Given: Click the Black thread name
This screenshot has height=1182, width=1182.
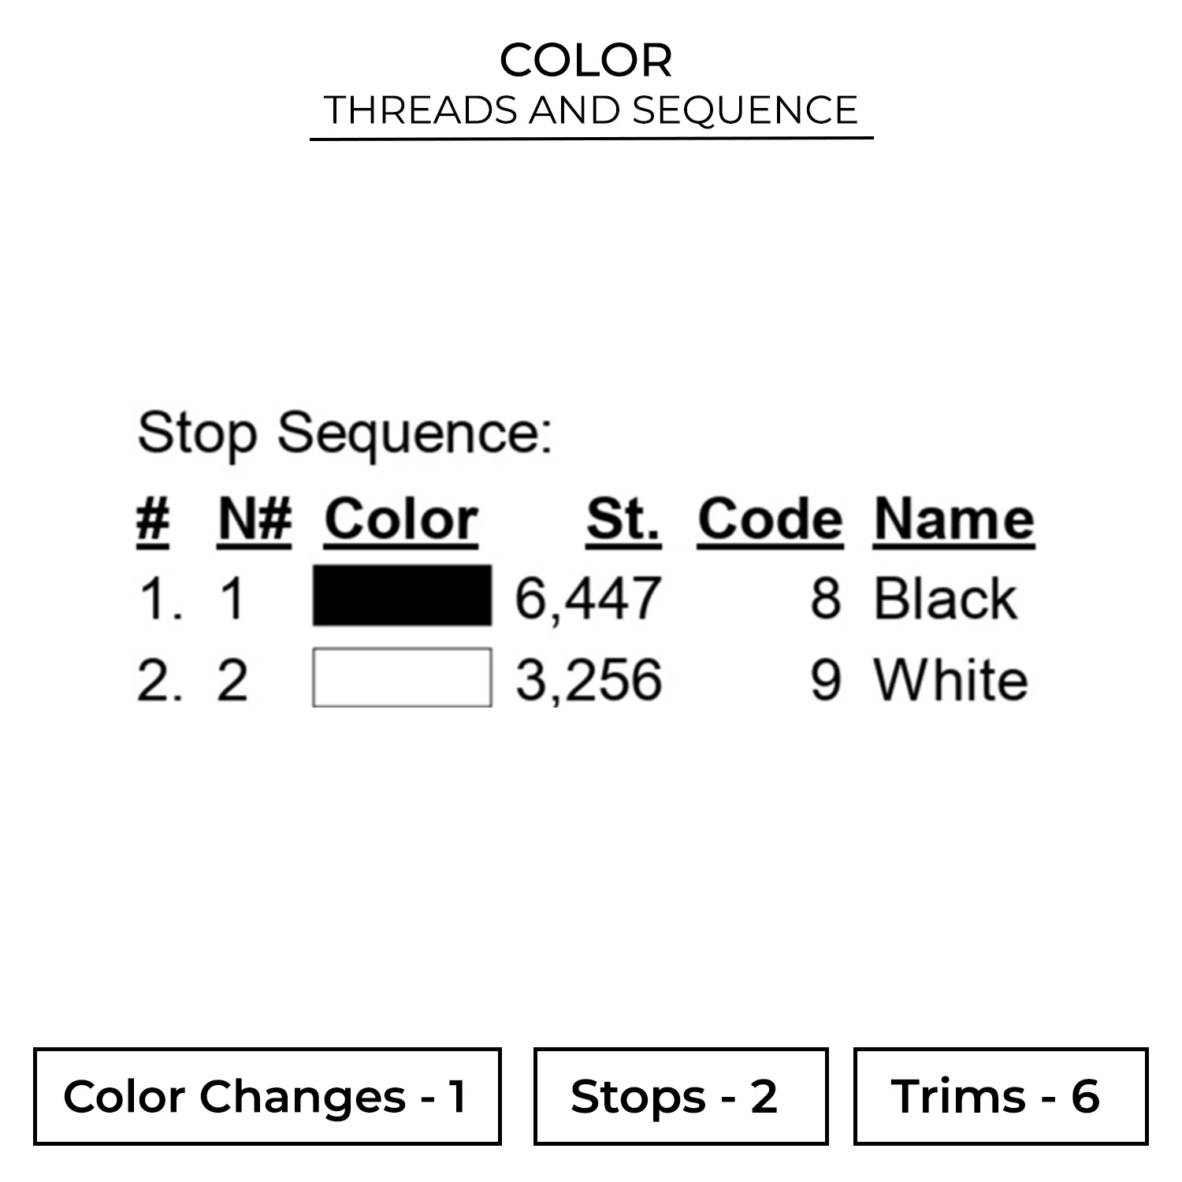Looking at the screenshot, I should [945, 599].
